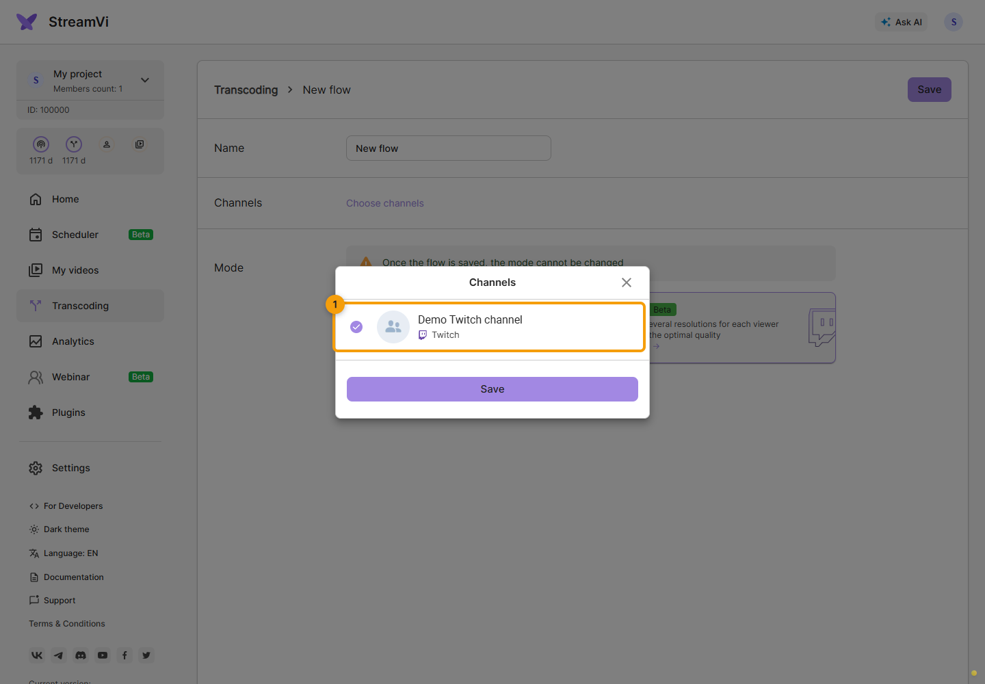The image size is (985, 684).
Task: Click the project ID: 100000 text
Action: tap(49, 110)
